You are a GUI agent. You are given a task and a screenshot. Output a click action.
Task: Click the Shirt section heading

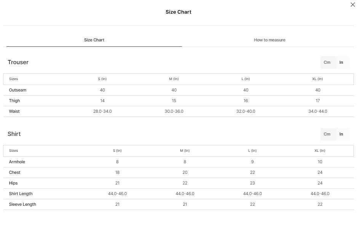point(14,134)
